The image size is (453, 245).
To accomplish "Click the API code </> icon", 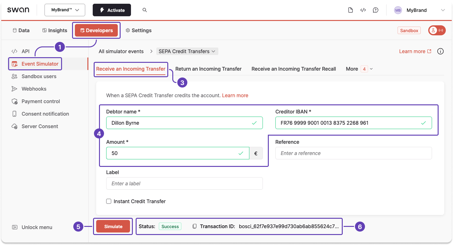I will pos(363,10).
